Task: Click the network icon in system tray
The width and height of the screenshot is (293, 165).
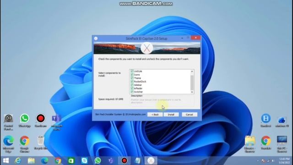Action: pos(269,161)
